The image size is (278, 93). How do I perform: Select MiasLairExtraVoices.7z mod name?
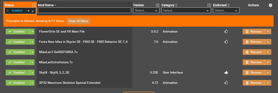pyautogui.click(x=56, y=62)
